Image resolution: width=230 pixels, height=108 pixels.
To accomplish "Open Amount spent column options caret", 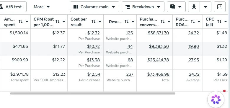I will tap(27, 22).
